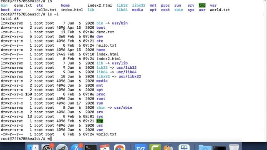The image size is (267, 150).
Task: Select the 'total 68' line
Action: point(10,19)
